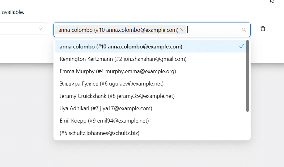The image size is (284, 167).
Task: Choose Jiya Adhikari (#7) option
Action: 106,108
